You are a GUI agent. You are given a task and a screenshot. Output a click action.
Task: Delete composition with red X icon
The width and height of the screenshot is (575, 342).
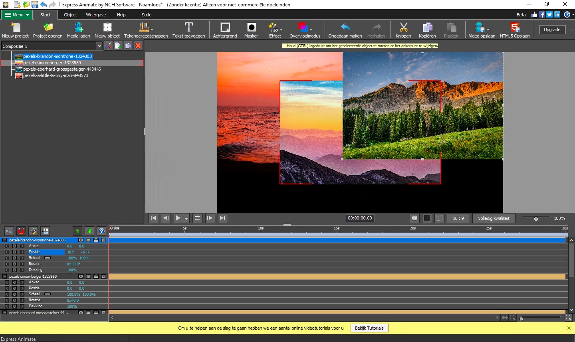point(138,46)
